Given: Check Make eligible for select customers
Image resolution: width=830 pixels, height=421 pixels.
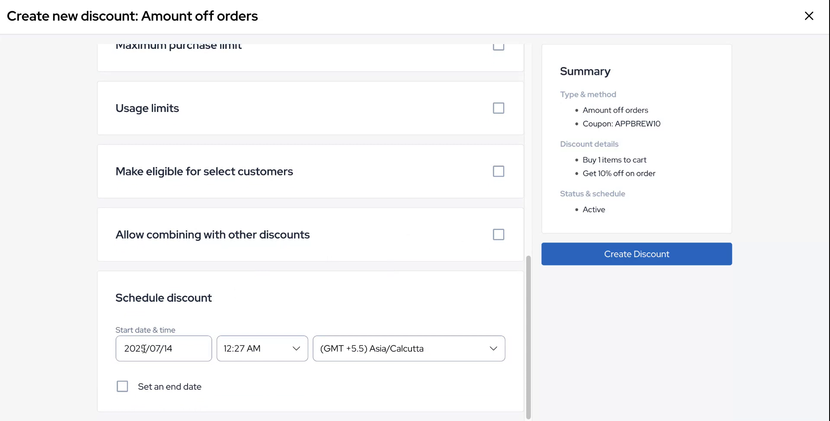Looking at the screenshot, I should pos(498,171).
